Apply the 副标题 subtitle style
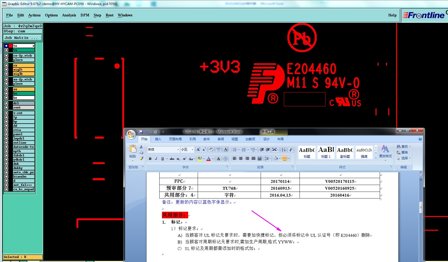The height and width of the screenshot is (262, 448). click(x=345, y=152)
